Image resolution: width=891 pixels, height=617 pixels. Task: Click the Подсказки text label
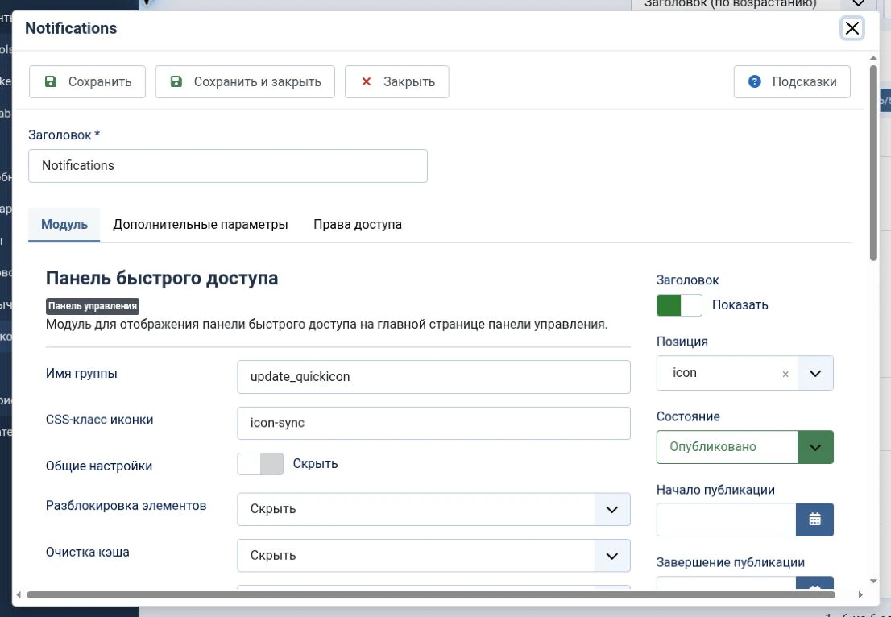[x=804, y=82]
